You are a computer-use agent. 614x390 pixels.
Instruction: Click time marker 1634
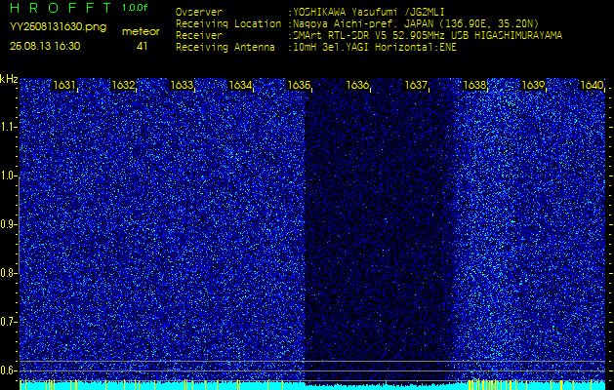[x=240, y=85]
